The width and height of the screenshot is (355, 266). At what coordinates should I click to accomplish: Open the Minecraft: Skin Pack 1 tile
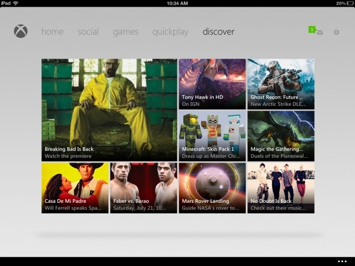(212, 136)
